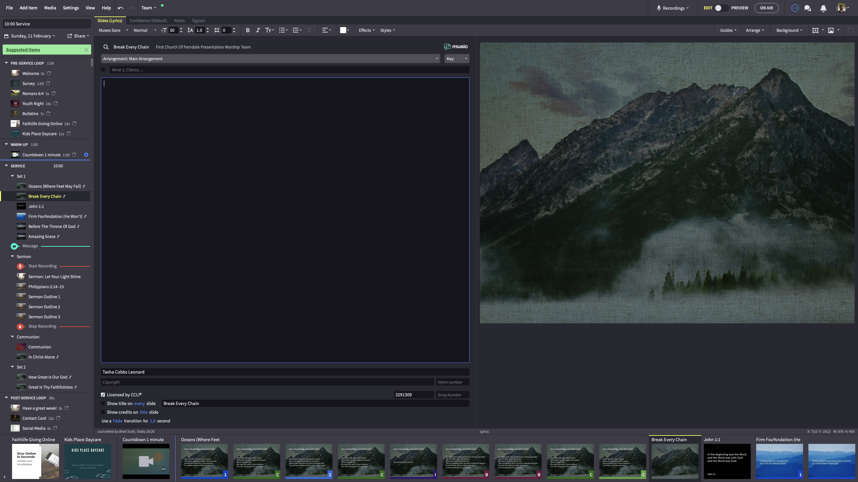Viewport: 858px width, 482px height.
Task: Switch to the Confidence (Default) tab
Action: (148, 20)
